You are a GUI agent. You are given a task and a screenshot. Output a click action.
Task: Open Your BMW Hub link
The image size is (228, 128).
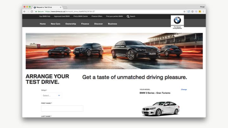pos(45,16)
